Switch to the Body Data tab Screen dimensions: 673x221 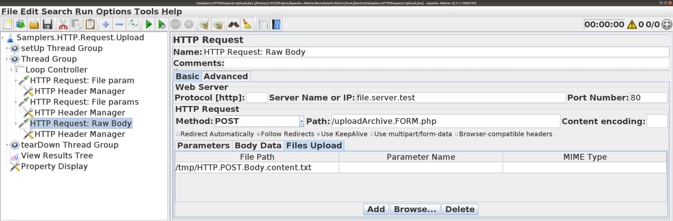click(x=258, y=145)
